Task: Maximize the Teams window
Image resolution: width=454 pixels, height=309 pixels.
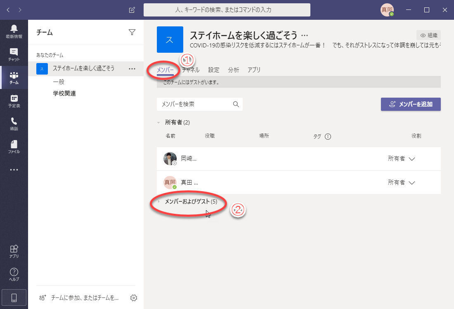Action: tap(426, 10)
